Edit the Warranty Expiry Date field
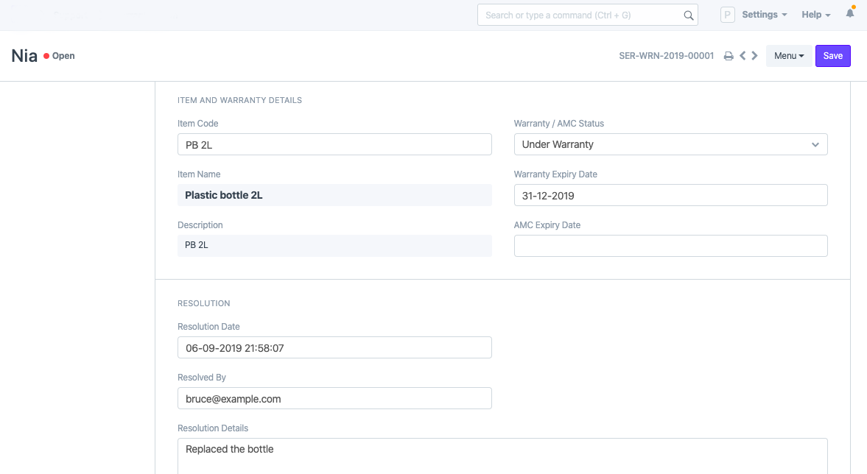The image size is (867, 474). [670, 195]
